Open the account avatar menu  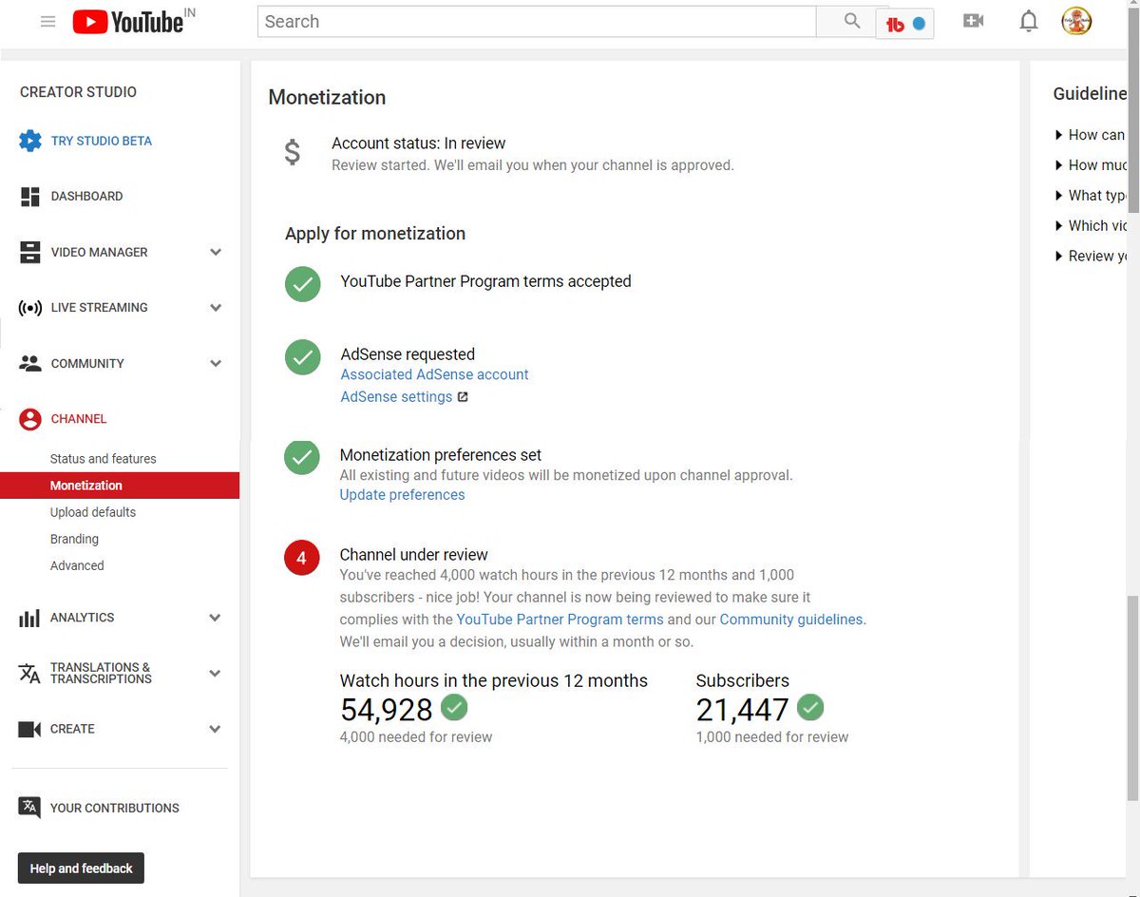click(1076, 21)
